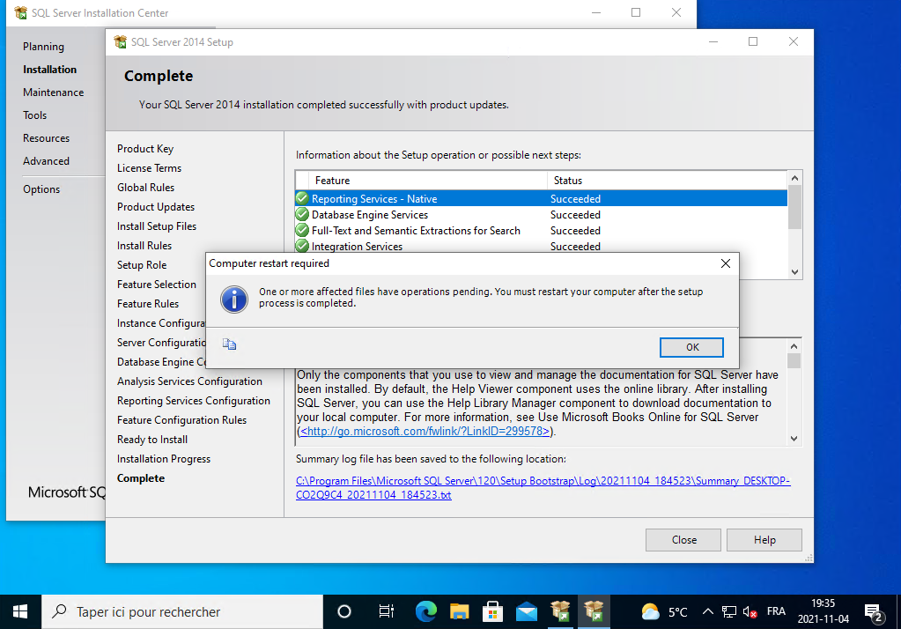Image resolution: width=901 pixels, height=629 pixels.
Task: Open the Microsoft fwlink documentation URL
Action: pos(426,432)
